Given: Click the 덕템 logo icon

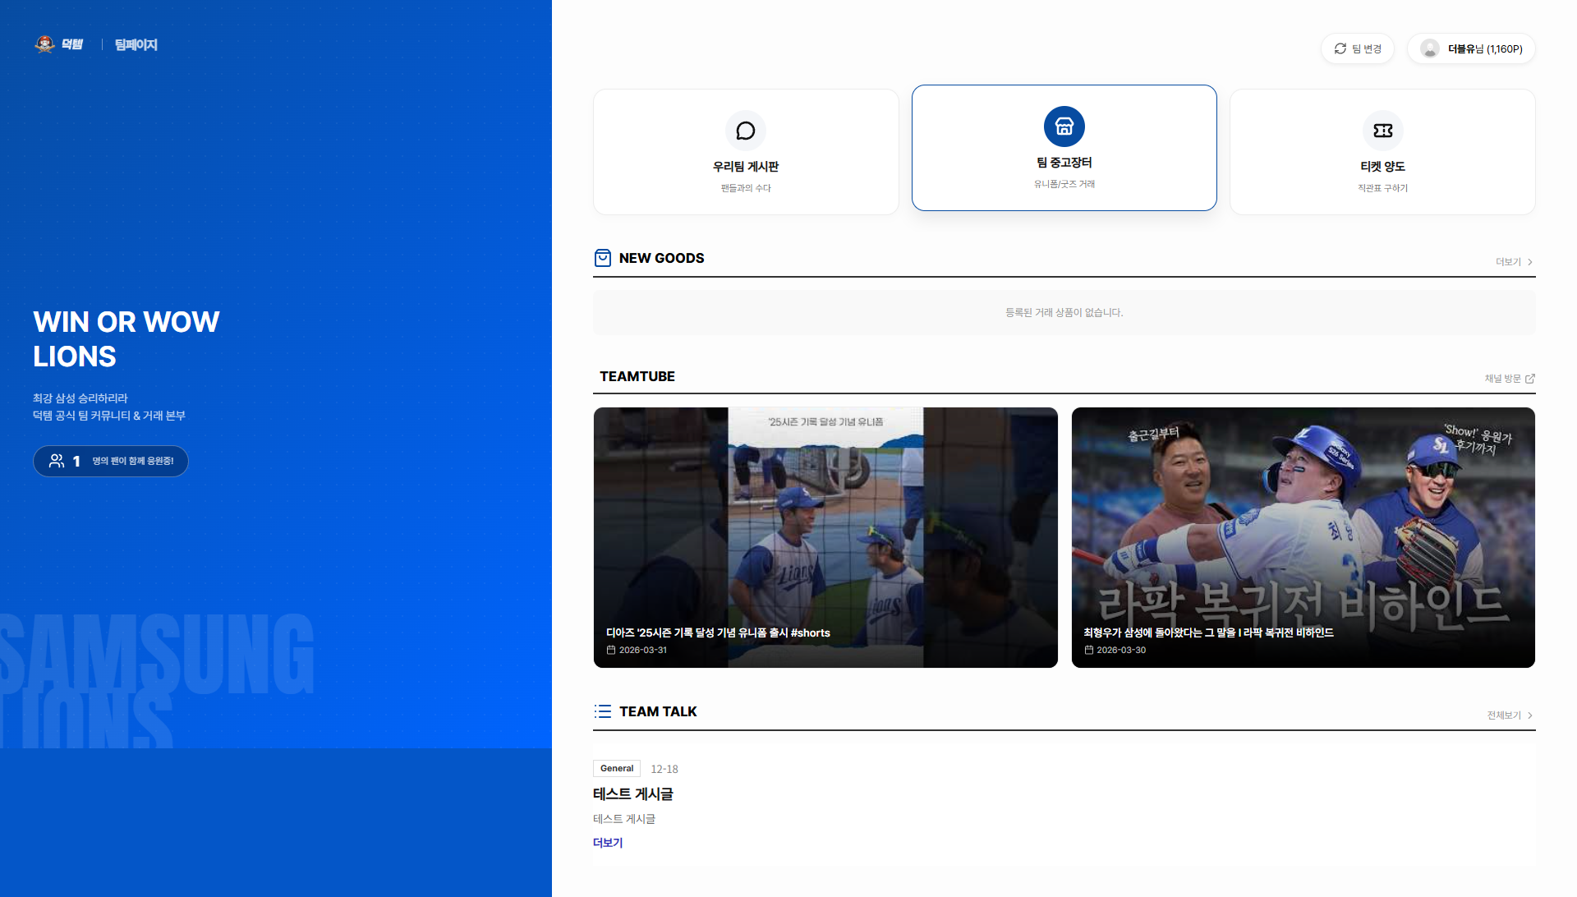Looking at the screenshot, I should pyautogui.click(x=45, y=44).
